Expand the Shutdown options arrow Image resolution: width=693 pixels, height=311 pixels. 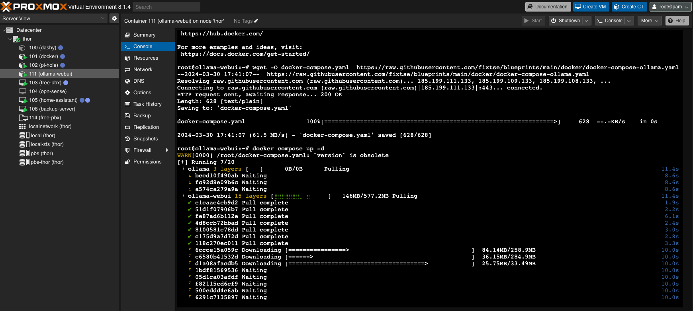click(586, 21)
